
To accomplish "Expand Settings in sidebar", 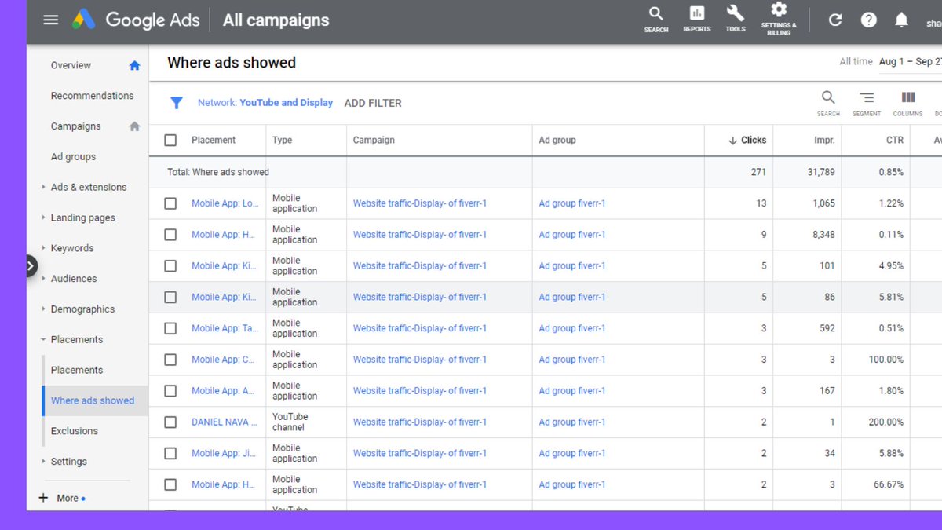I will click(43, 462).
